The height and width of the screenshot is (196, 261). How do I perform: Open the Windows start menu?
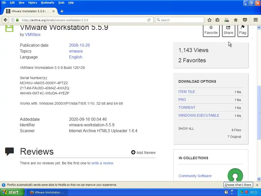(x=12, y=192)
